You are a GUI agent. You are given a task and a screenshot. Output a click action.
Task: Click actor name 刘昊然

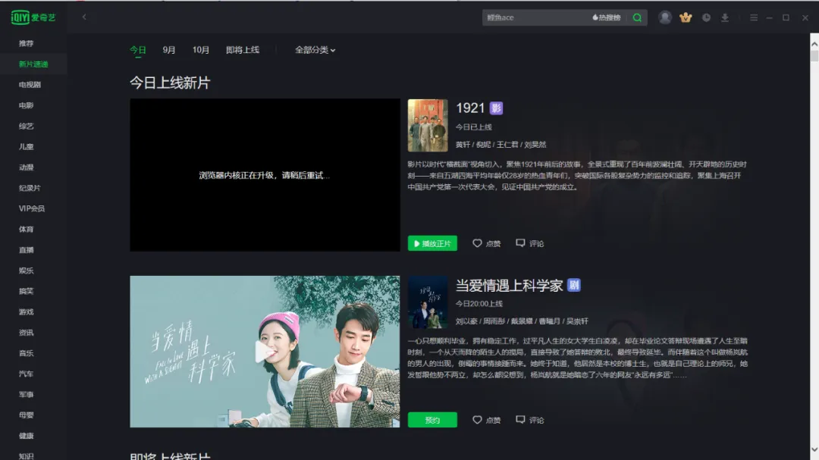coord(535,145)
